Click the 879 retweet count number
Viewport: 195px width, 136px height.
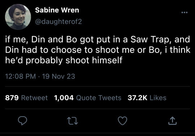click(x=12, y=98)
